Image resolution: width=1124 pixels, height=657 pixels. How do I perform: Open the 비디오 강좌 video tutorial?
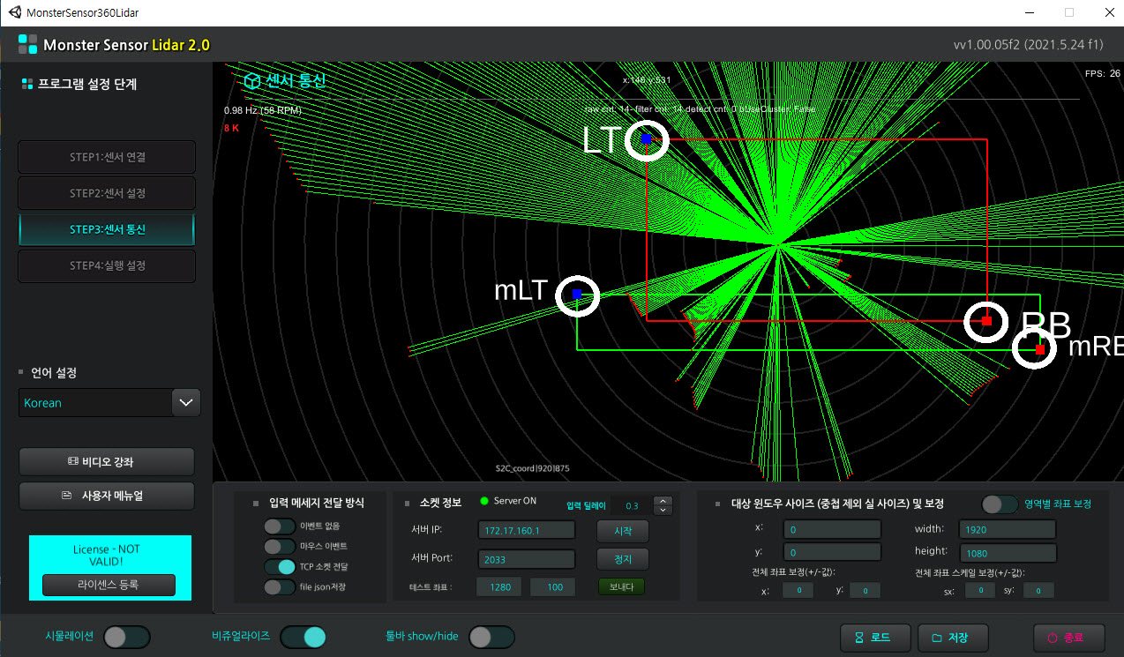(x=107, y=461)
